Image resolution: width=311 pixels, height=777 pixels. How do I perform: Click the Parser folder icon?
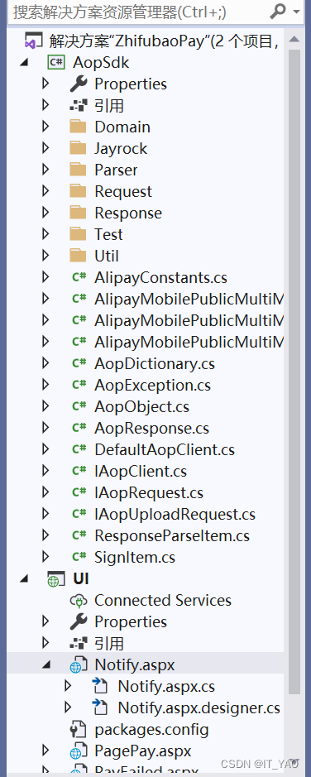[x=79, y=170]
